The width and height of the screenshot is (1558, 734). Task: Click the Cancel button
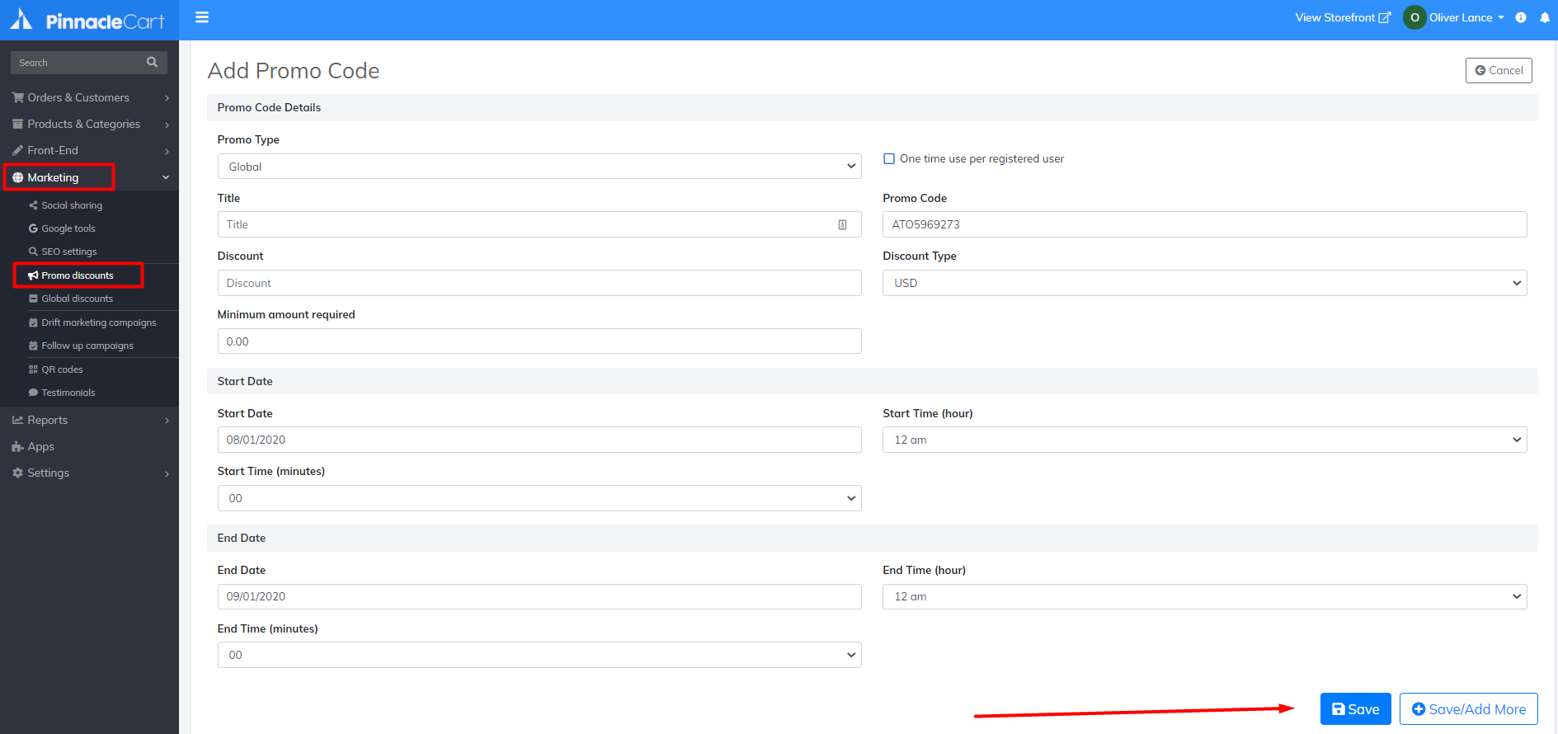click(1499, 70)
